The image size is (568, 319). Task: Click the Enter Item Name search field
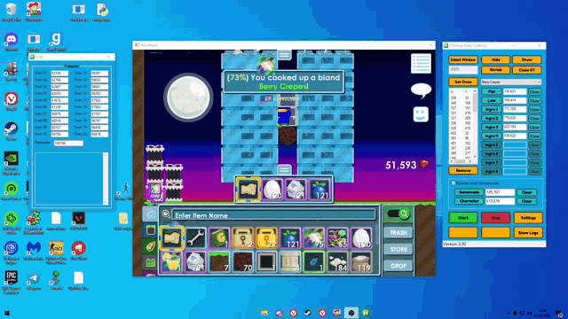tap(273, 215)
